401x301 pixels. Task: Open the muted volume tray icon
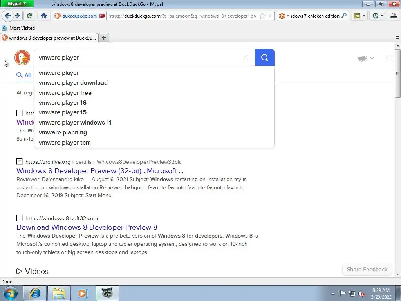point(361,294)
